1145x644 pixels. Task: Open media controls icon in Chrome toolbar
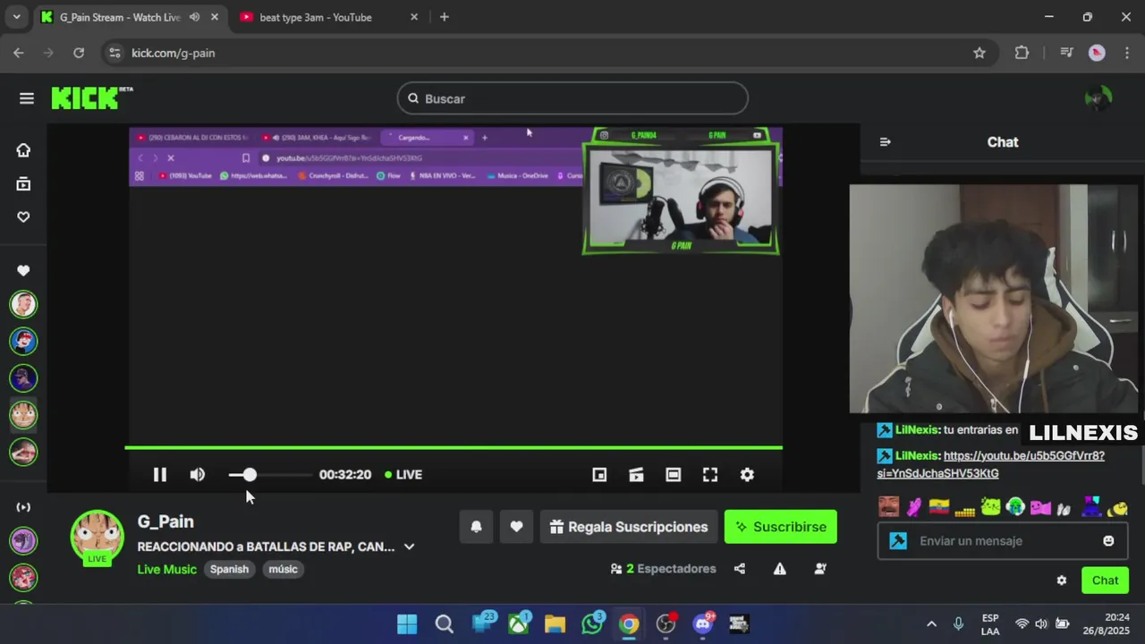[x=1066, y=53]
